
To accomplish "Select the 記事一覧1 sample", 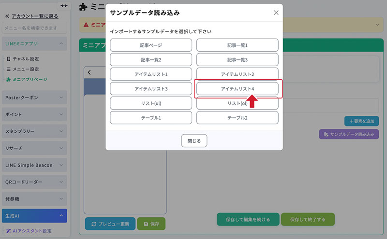I will [x=237, y=45].
